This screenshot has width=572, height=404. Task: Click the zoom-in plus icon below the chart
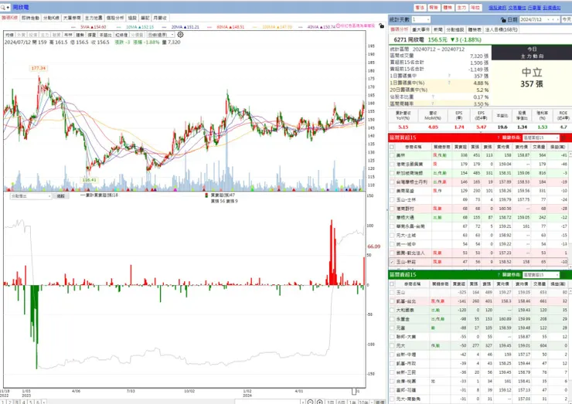click(x=319, y=402)
